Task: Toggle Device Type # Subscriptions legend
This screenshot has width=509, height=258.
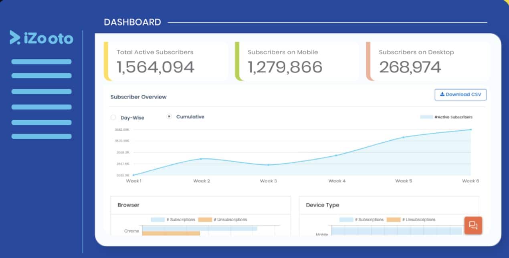Action: 362,220
